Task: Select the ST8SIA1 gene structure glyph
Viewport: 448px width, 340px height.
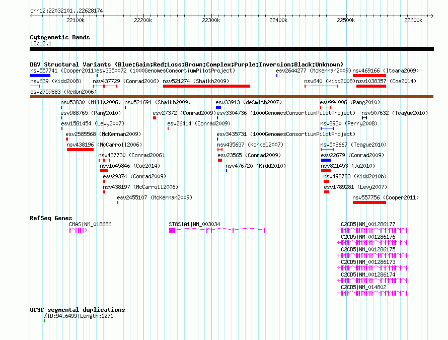Action: click(217, 230)
